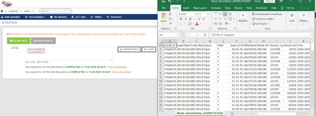The image size is (316, 116).
Task: Center cell text horizontally
Action: (x=220, y=19)
